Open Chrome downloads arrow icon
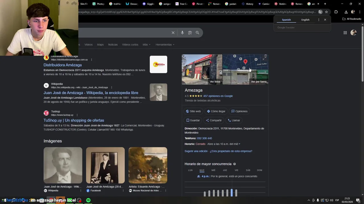This screenshot has width=364, height=204. pyautogui.click(x=346, y=12)
